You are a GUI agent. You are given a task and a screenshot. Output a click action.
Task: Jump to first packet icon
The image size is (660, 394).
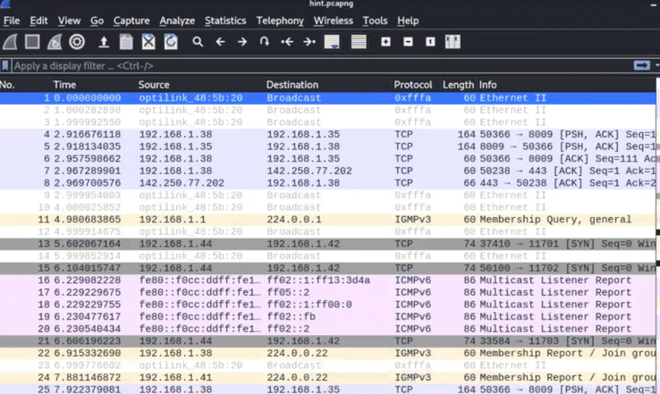[287, 42]
